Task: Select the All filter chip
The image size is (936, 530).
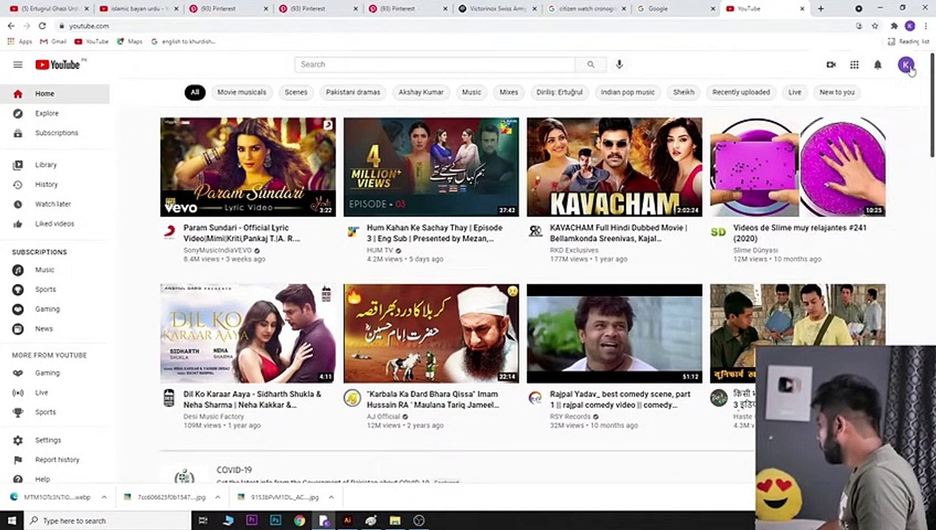Action: tap(194, 93)
